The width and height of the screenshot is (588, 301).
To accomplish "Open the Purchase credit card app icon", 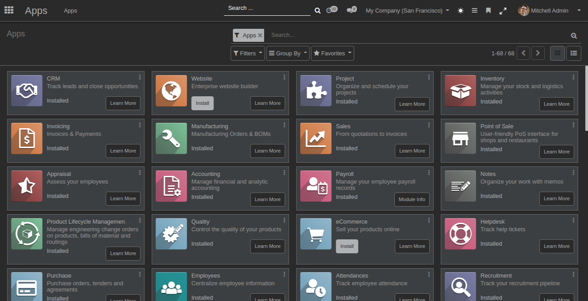I will pyautogui.click(x=27, y=287).
